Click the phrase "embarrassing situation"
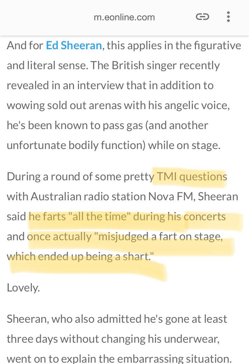Viewport: 249px width, 364px height. point(173,359)
